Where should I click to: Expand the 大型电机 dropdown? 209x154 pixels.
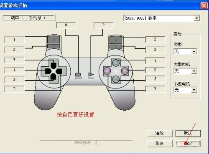tap(185, 71)
